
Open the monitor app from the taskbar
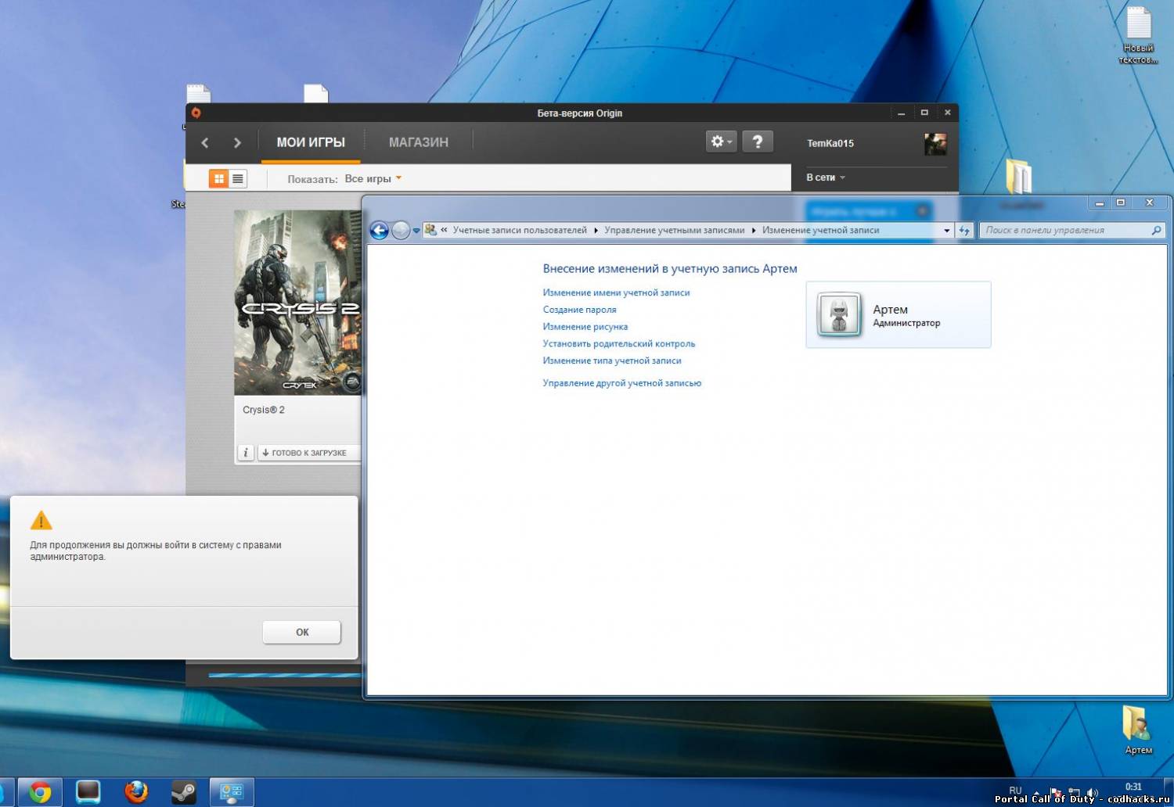pos(88,792)
